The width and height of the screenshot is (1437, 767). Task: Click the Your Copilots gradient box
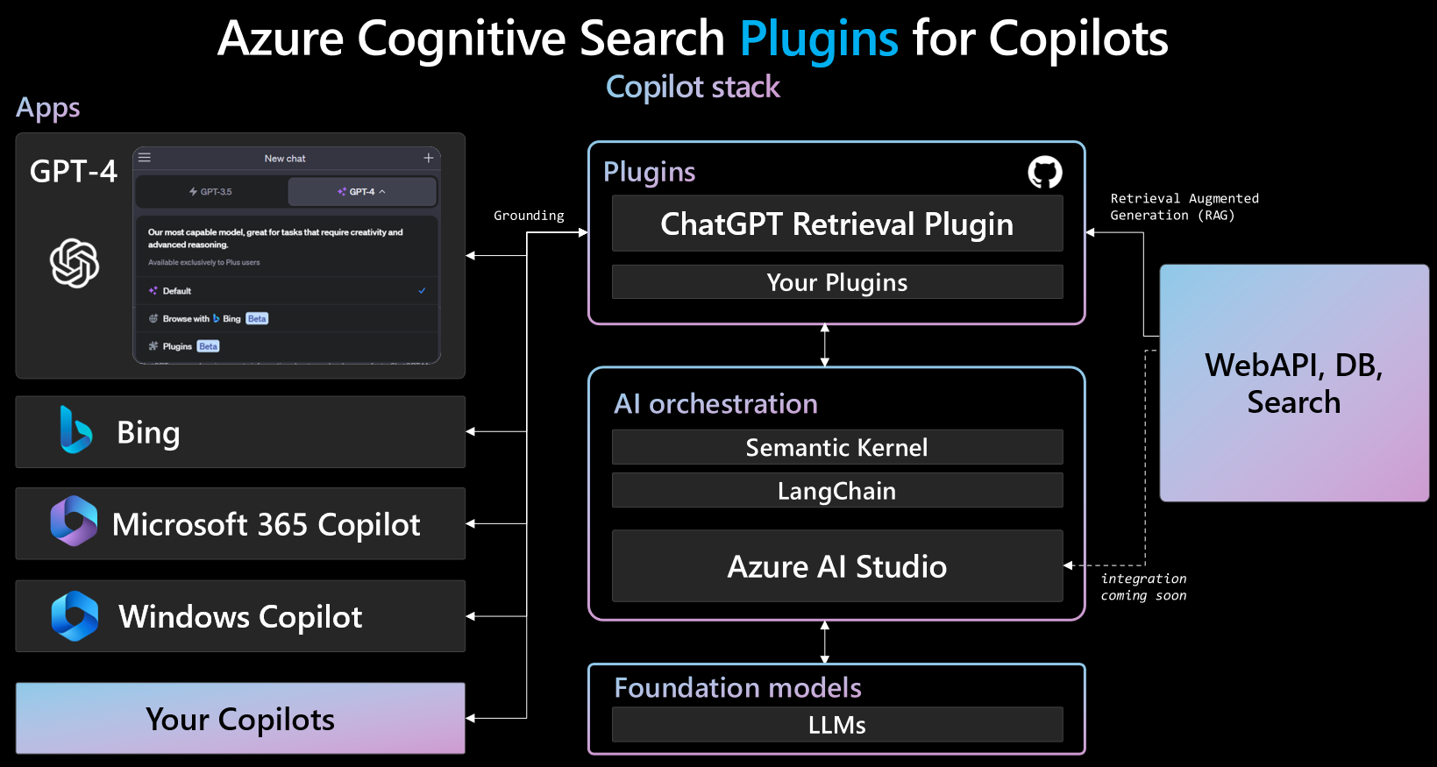tap(240, 718)
